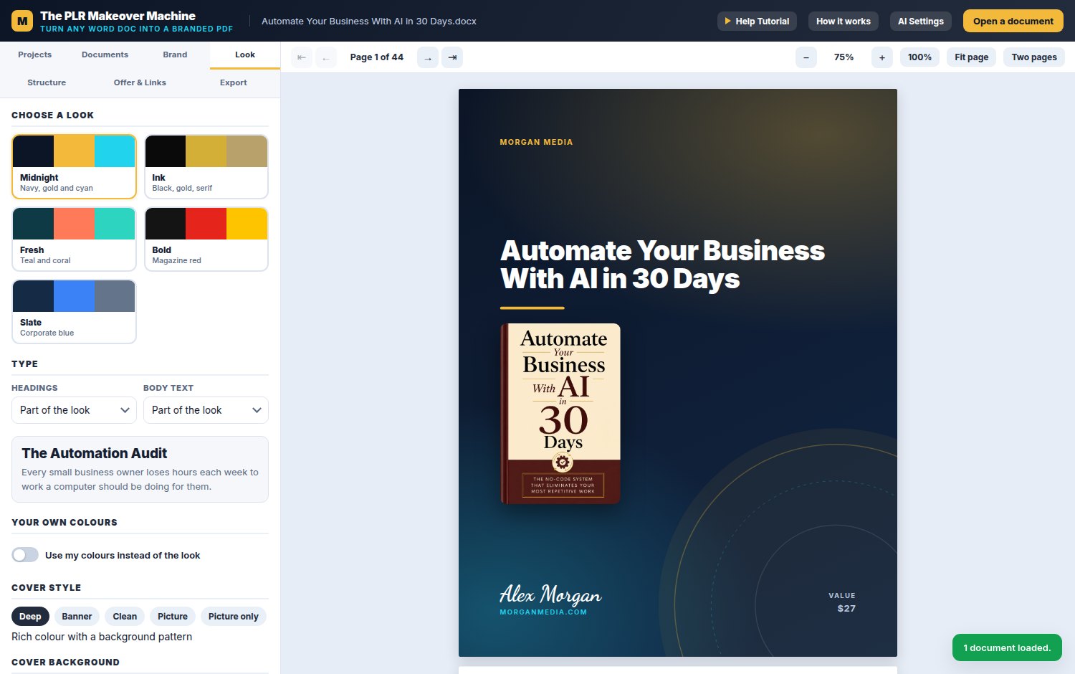Select the Picture only cover style
1075x674 pixels.
tap(233, 616)
